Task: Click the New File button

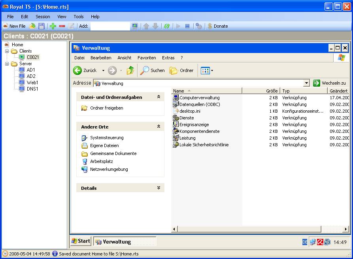Action: coord(14,26)
